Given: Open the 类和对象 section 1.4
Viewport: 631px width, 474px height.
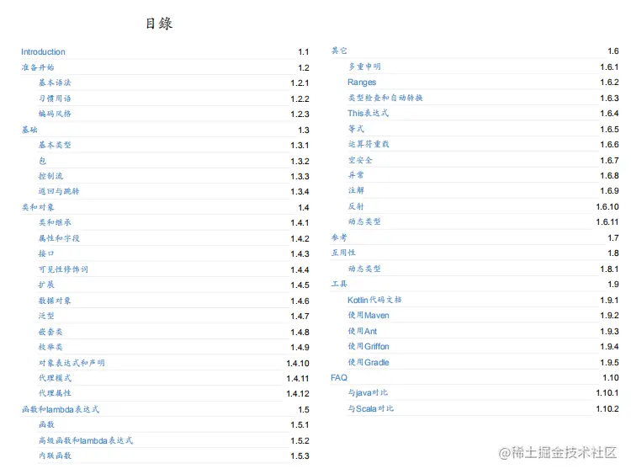Looking at the screenshot, I should click(x=38, y=207).
